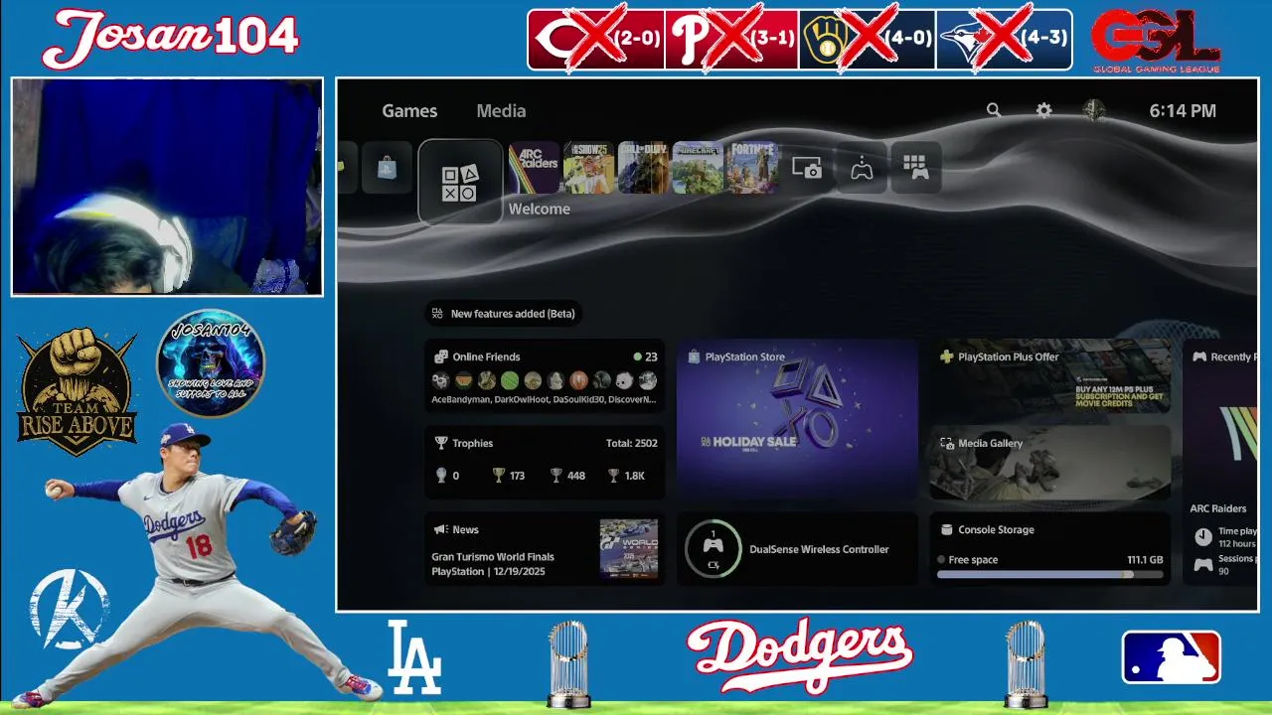Click the controller battery ring icon
Screen dimensions: 1272x715
coord(713,549)
